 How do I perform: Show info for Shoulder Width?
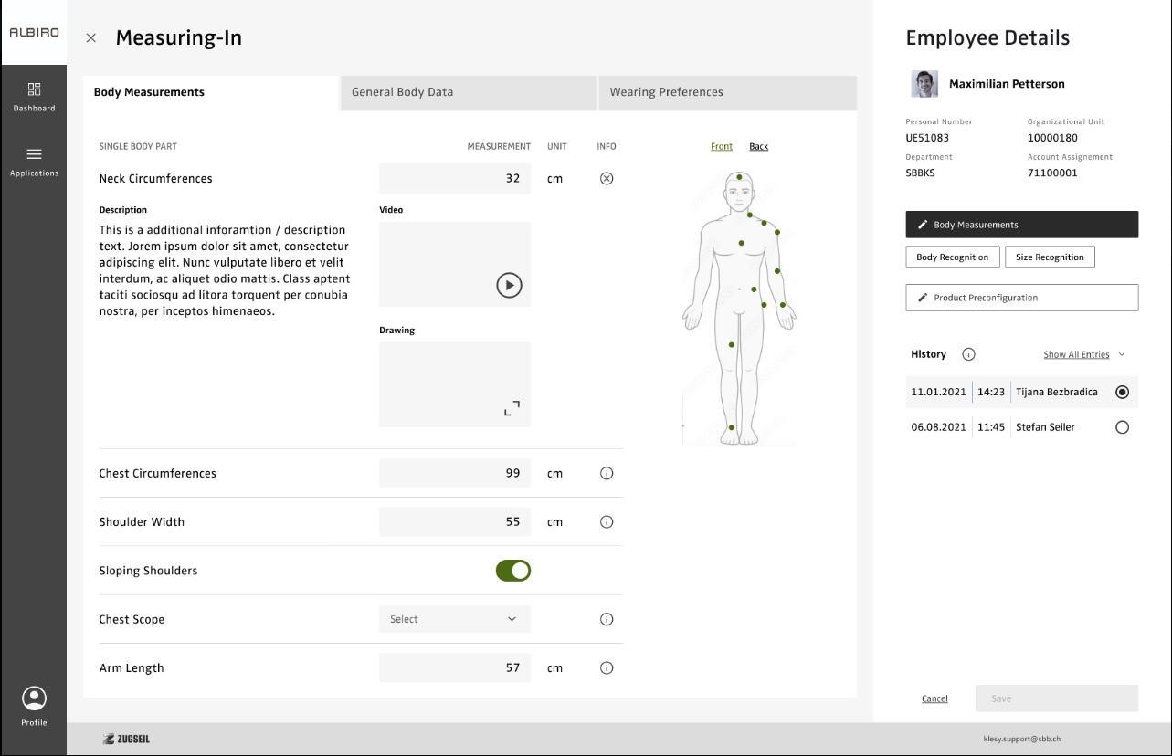(607, 522)
